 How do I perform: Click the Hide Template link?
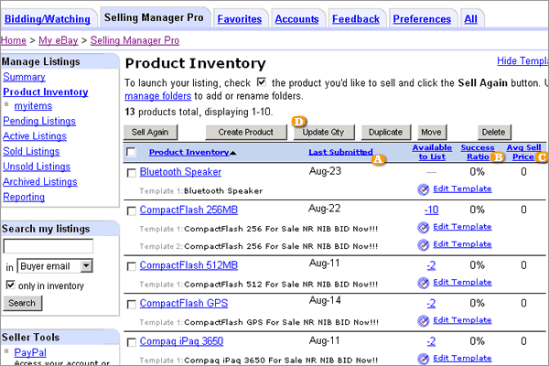[522, 61]
